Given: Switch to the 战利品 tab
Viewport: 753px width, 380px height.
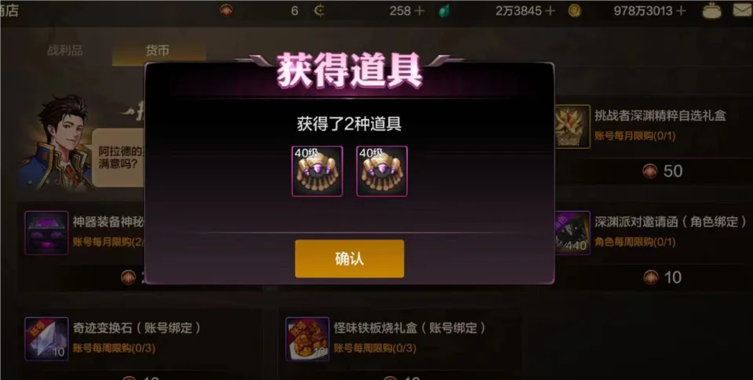Looking at the screenshot, I should [65, 50].
